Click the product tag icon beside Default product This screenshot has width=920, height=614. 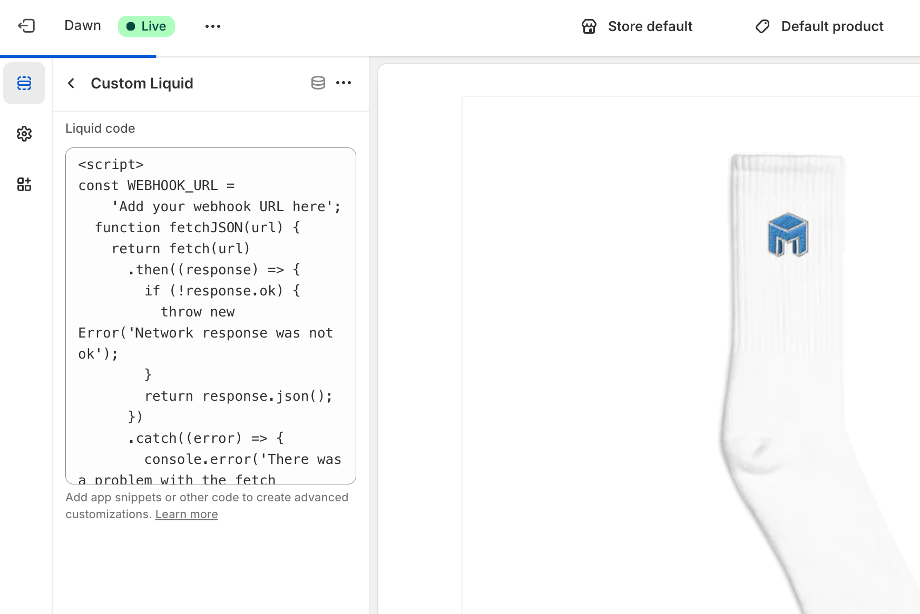point(762,26)
